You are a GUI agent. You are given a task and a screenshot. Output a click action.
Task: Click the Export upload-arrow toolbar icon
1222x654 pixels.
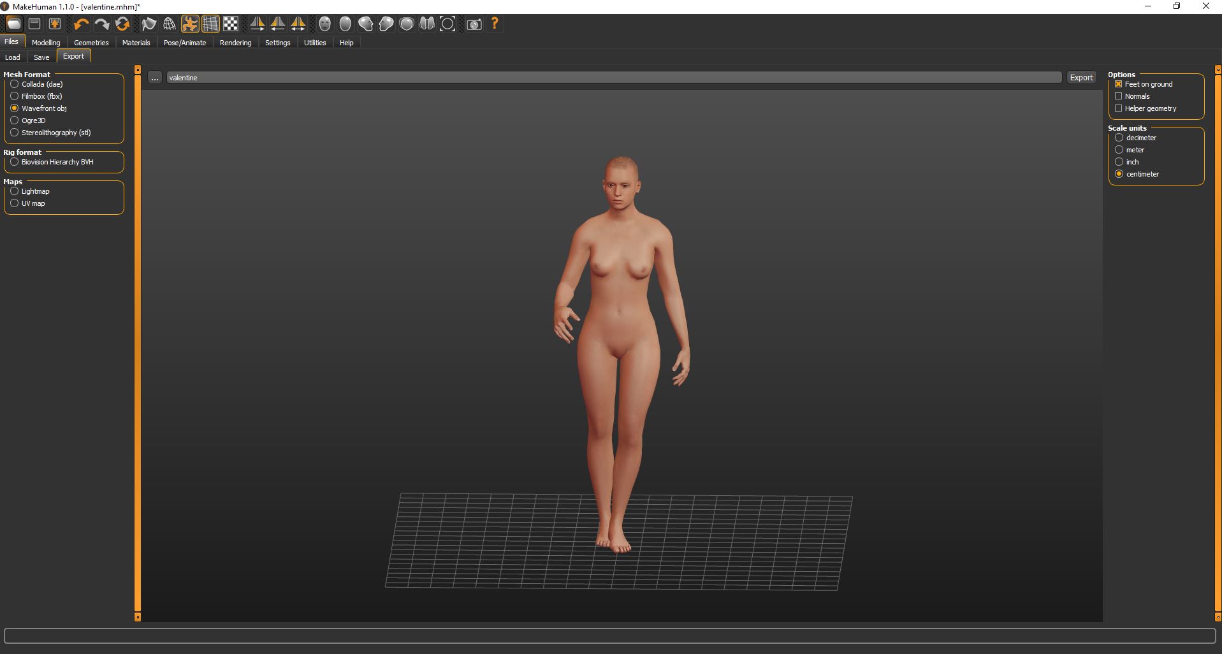[x=55, y=24]
